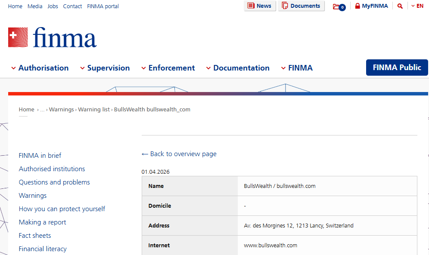Image resolution: width=429 pixels, height=255 pixels.
Task: Click the FINMA Public button
Action: [x=397, y=68]
